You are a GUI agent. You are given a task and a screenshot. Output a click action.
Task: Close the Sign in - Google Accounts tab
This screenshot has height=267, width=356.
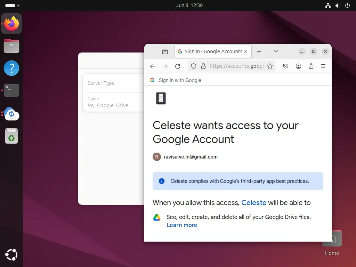246,51
